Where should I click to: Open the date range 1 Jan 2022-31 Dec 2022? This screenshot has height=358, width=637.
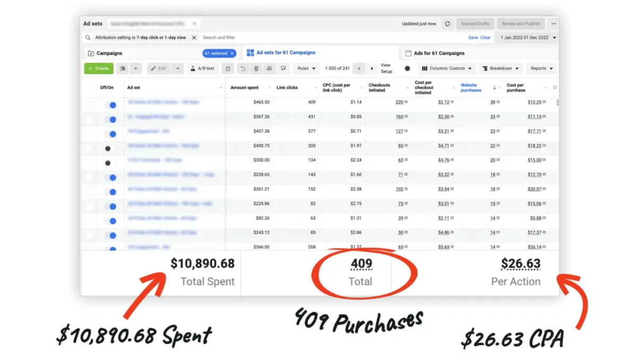(527, 38)
